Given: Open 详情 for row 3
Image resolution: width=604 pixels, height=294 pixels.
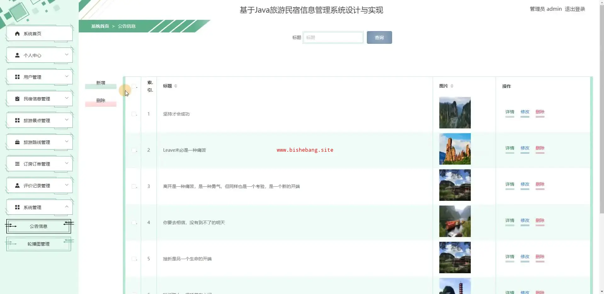Looking at the screenshot, I should coord(510,184).
